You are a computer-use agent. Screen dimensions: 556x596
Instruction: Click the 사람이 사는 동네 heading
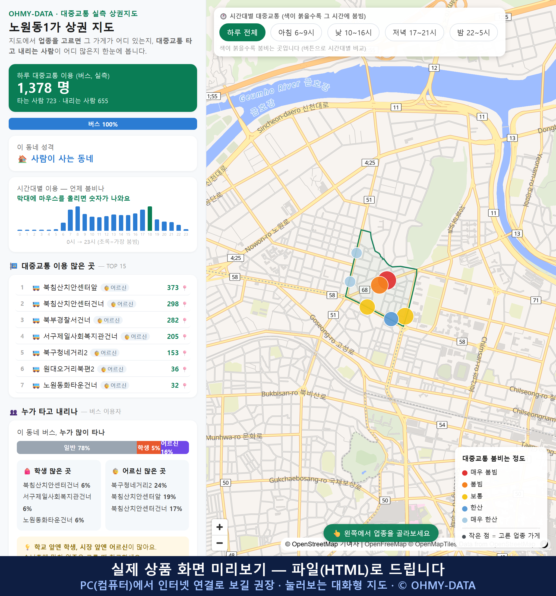62,159
